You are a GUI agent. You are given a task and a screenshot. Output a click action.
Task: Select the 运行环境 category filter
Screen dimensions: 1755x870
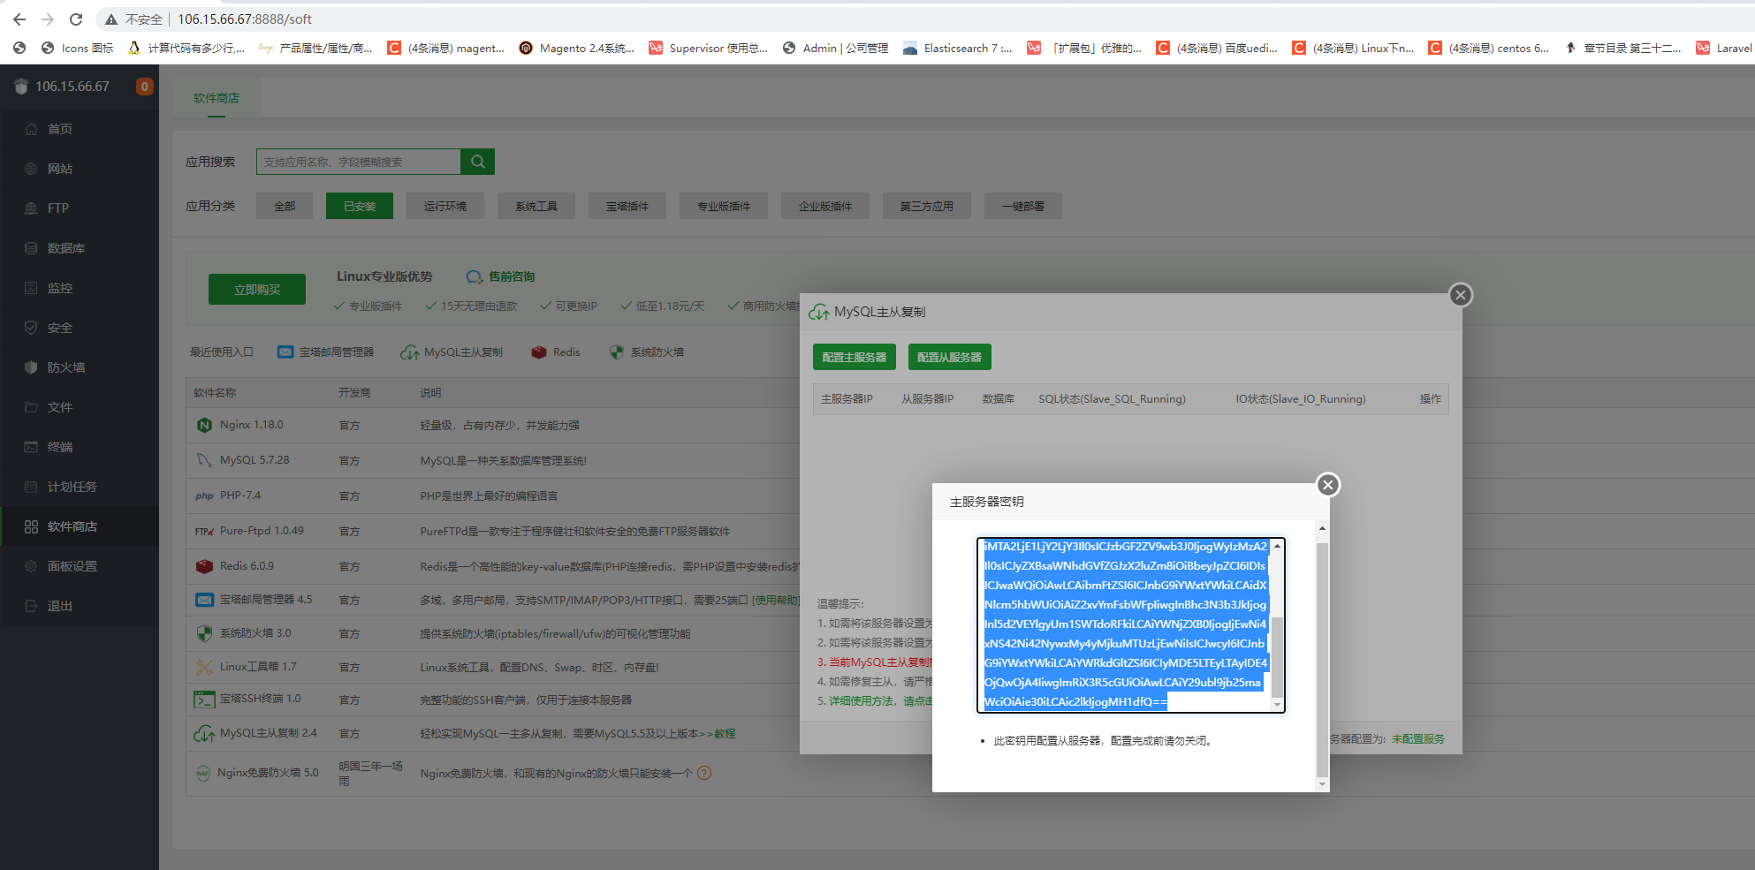pos(445,206)
